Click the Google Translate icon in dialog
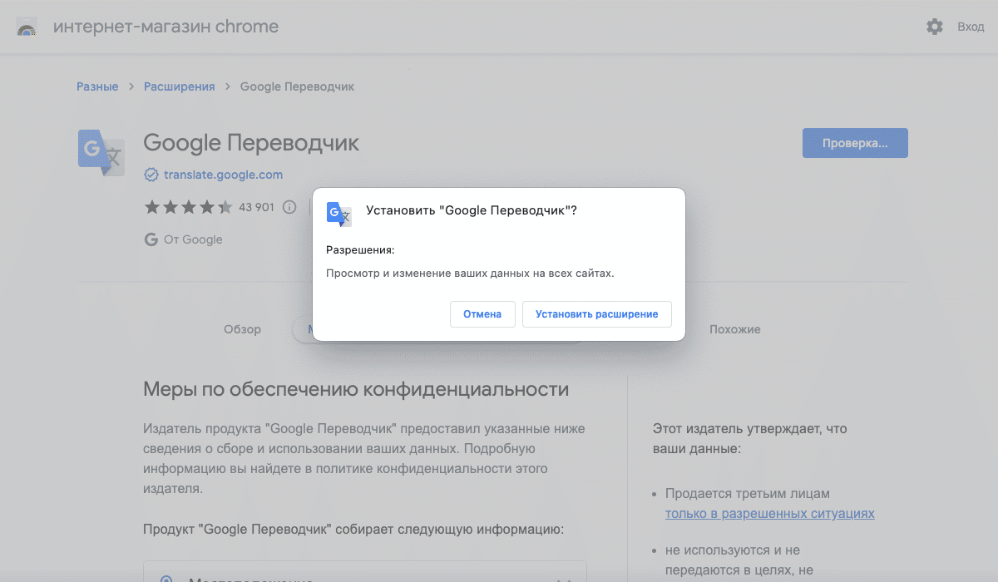The width and height of the screenshot is (998, 582). [339, 215]
